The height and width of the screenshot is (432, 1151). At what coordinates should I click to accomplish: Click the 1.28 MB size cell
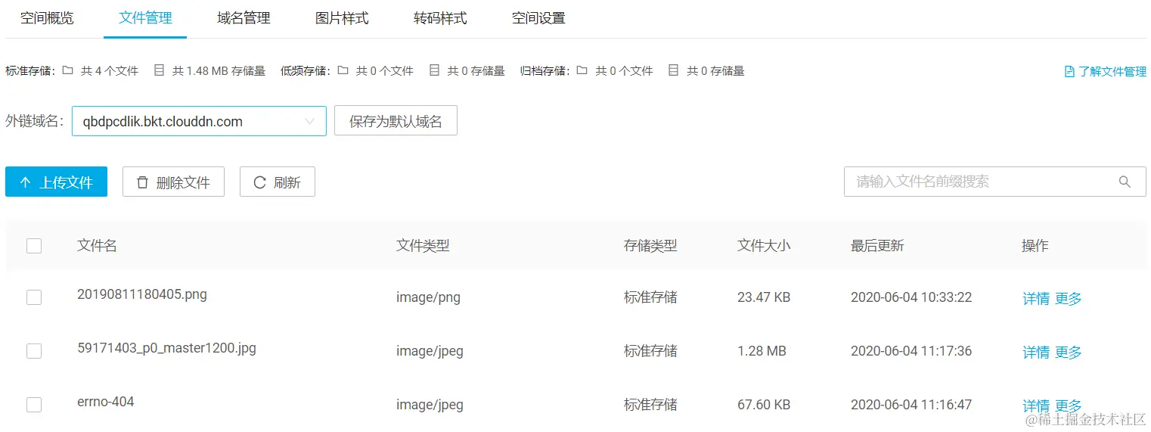point(762,351)
